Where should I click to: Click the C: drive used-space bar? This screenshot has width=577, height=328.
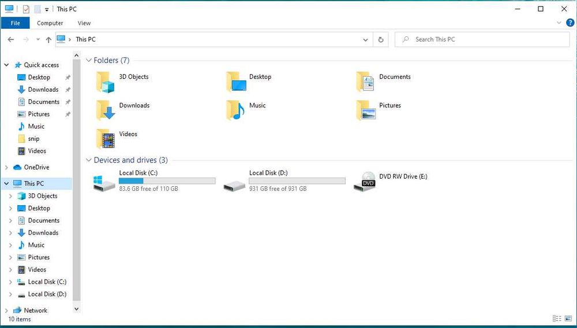click(x=167, y=181)
